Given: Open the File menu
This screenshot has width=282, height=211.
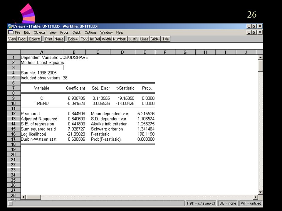Looking at the screenshot, I should [18, 33].
